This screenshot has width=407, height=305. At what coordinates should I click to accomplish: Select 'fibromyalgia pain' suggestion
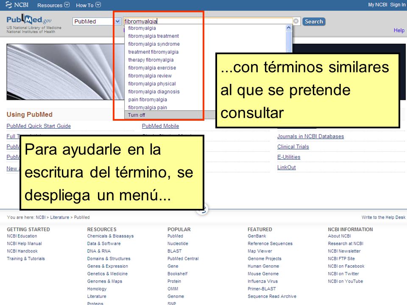[x=148, y=108]
